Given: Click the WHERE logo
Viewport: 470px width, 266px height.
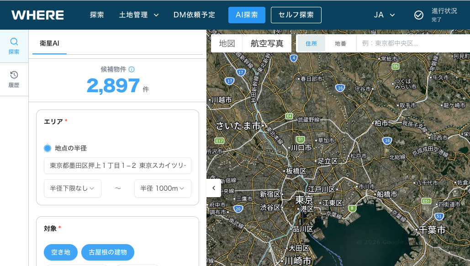Looking at the screenshot, I should tap(37, 15).
